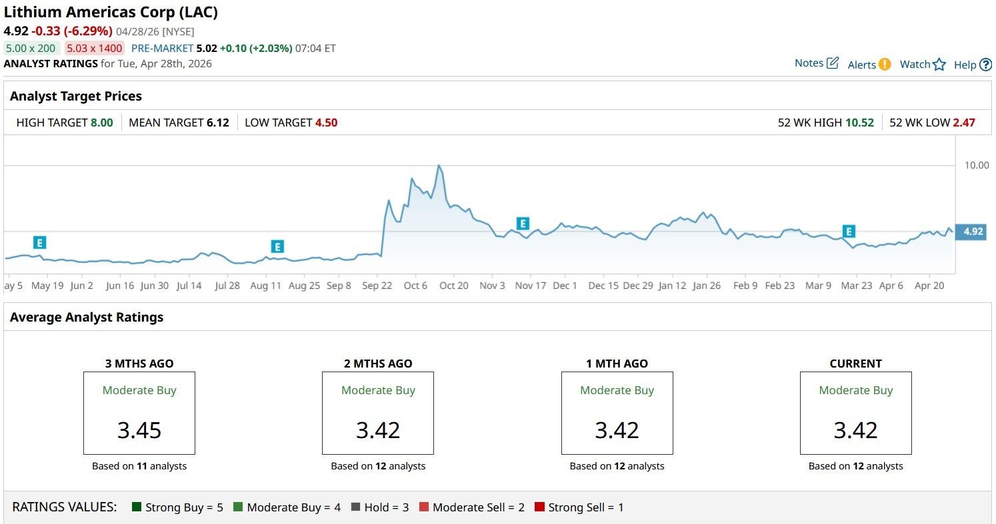
Task: Select the 1 MTH AGO rating box
Action: (x=617, y=413)
